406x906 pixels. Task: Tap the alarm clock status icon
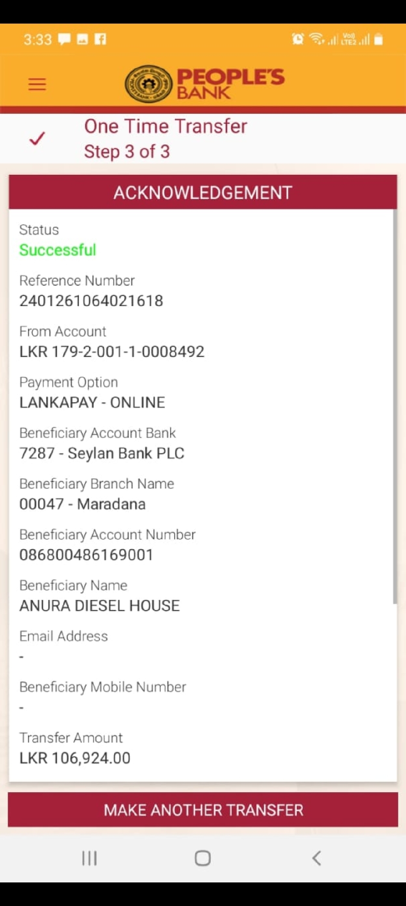(298, 39)
